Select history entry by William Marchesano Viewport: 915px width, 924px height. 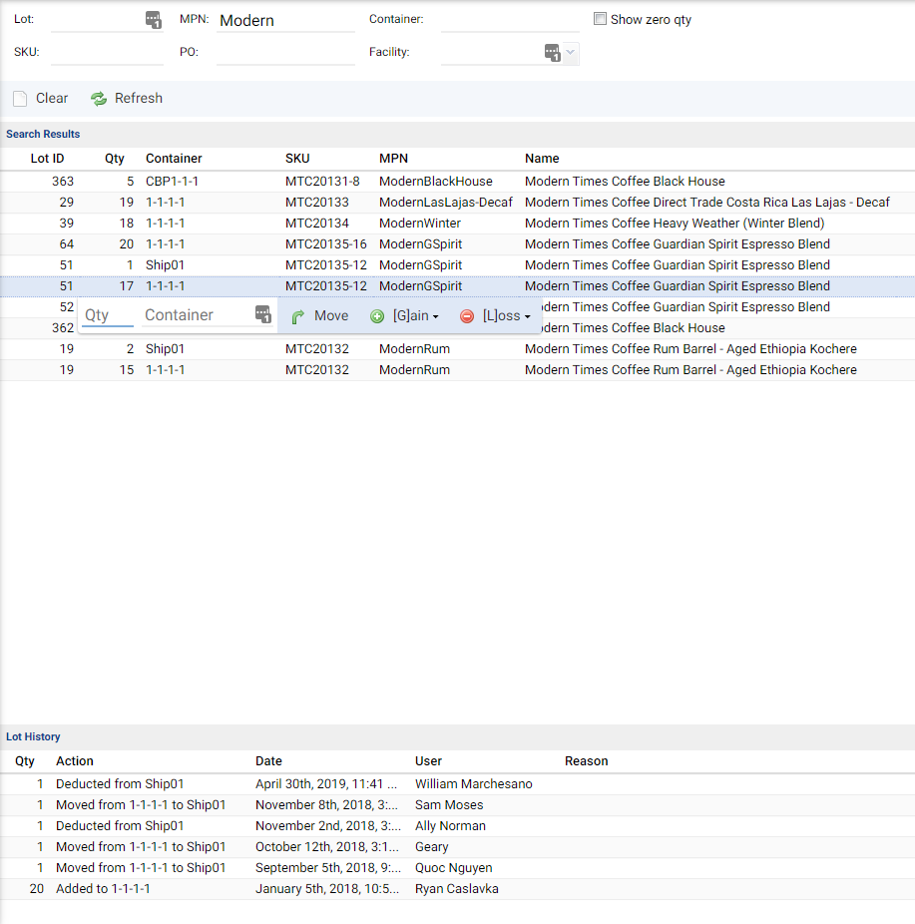[x=457, y=784]
